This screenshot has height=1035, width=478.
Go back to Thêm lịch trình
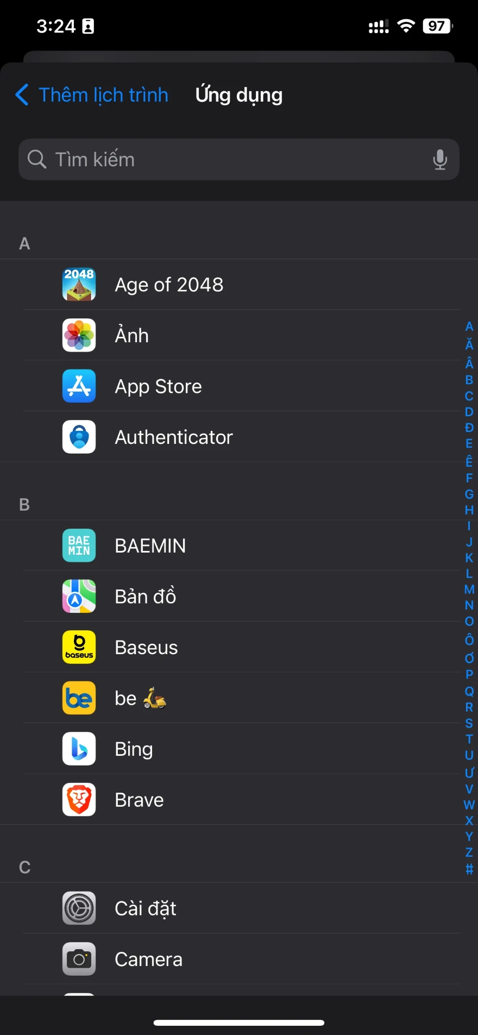click(103, 95)
